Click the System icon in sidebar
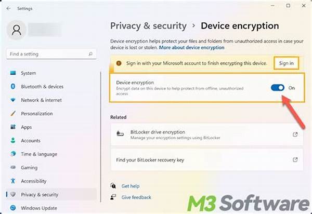This screenshot has width=312, height=214. pyautogui.click(x=13, y=73)
